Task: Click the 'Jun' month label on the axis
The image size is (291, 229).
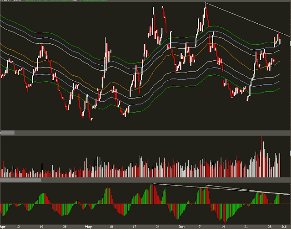Action: click(181, 227)
